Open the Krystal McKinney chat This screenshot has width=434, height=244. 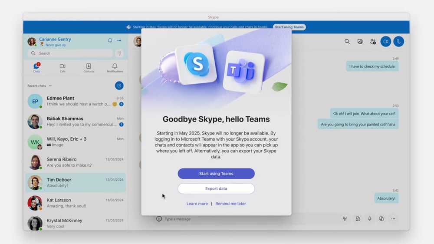click(x=75, y=223)
